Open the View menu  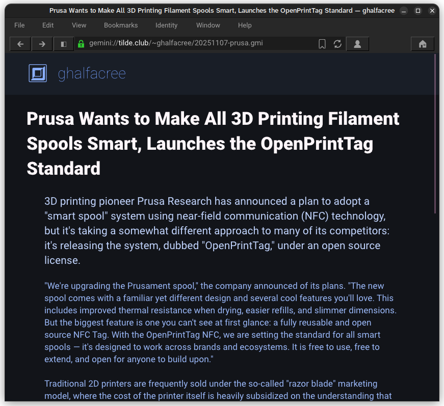79,25
